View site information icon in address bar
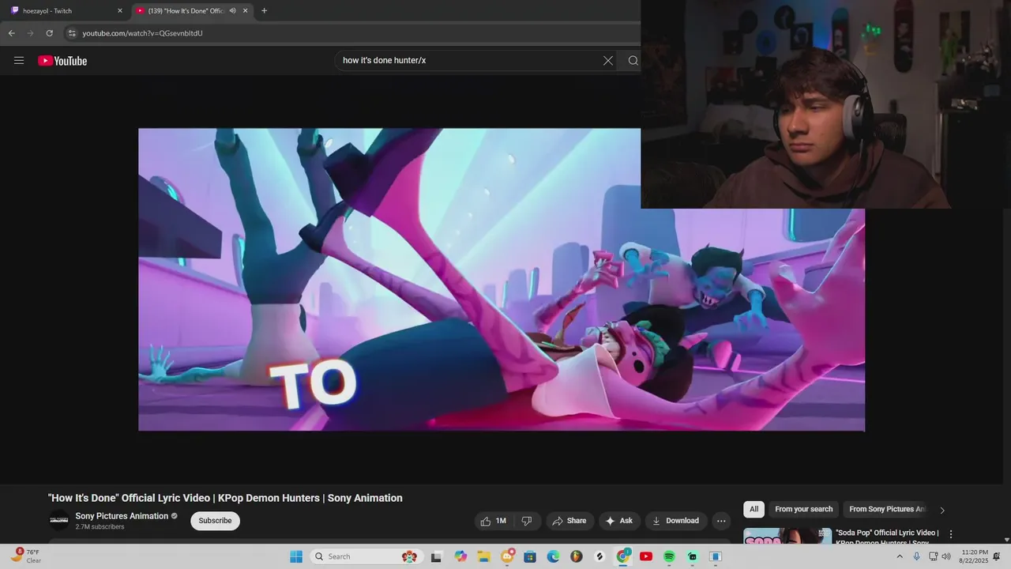The image size is (1011, 569). [x=72, y=33]
